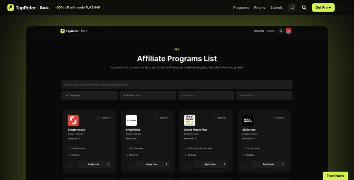Click the ShipWorks logo thumbnail
Viewport: 354px width, 180px height.
131,120
